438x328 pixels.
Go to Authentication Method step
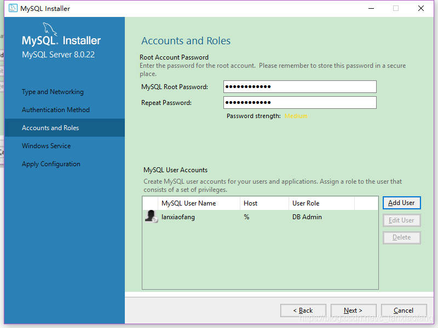pyautogui.click(x=55, y=110)
